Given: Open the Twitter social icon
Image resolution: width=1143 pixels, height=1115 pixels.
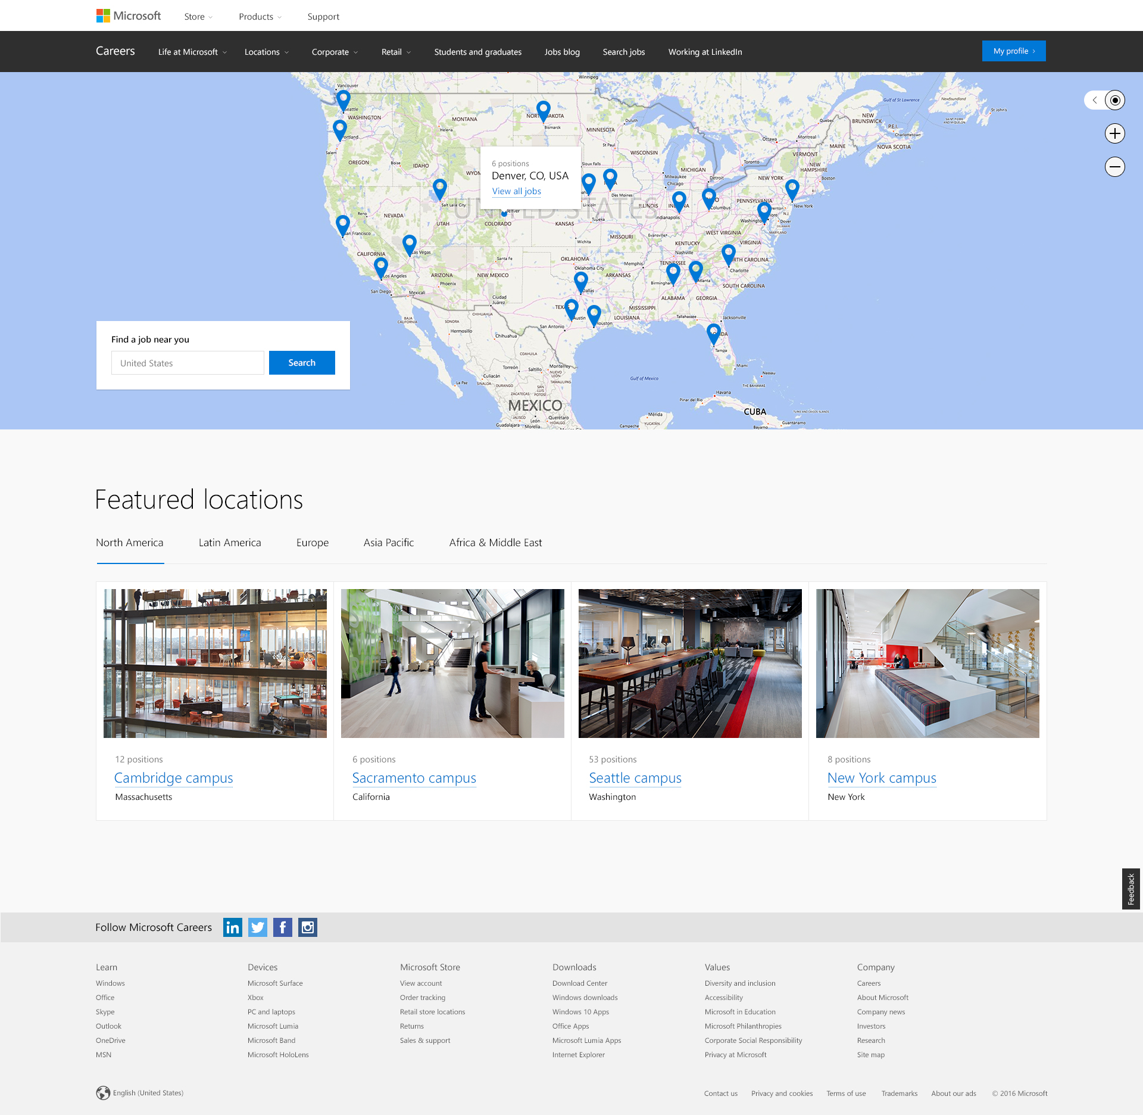Looking at the screenshot, I should pos(258,927).
